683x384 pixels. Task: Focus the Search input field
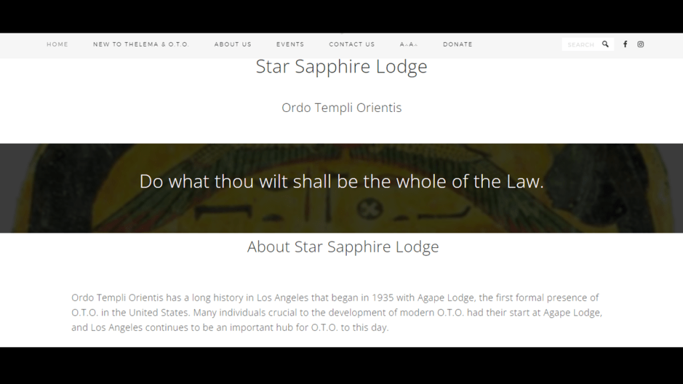(580, 45)
